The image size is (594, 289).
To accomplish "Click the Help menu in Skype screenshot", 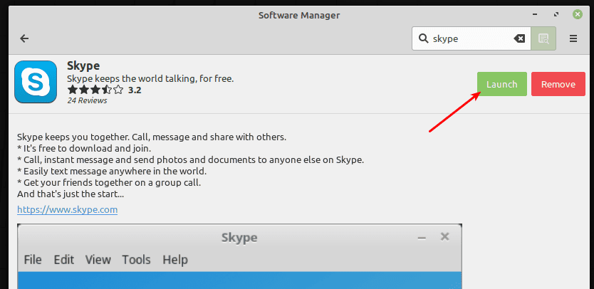I will point(175,260).
